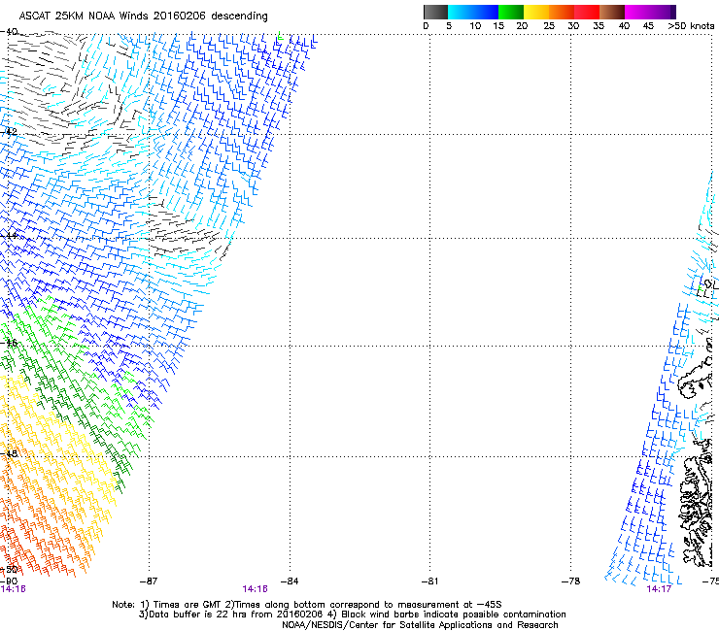The image size is (719, 631).
Task: Click the note line starting 'Note: 1) Times are GMT'
Action: click(x=307, y=605)
